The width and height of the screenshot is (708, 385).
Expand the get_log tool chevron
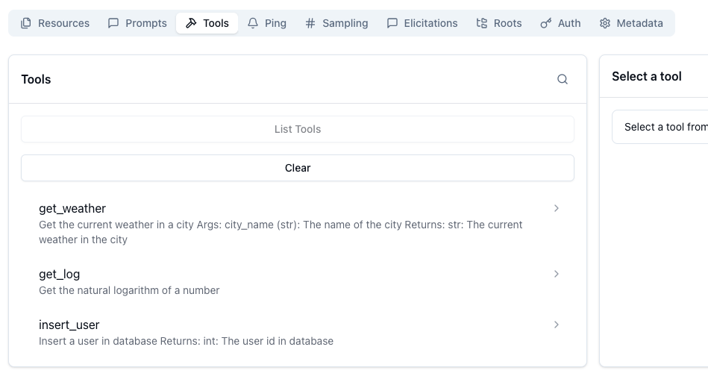coord(557,275)
